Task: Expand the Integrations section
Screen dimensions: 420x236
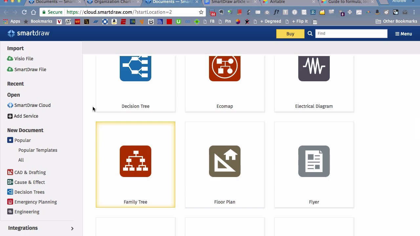Action: (x=23, y=228)
